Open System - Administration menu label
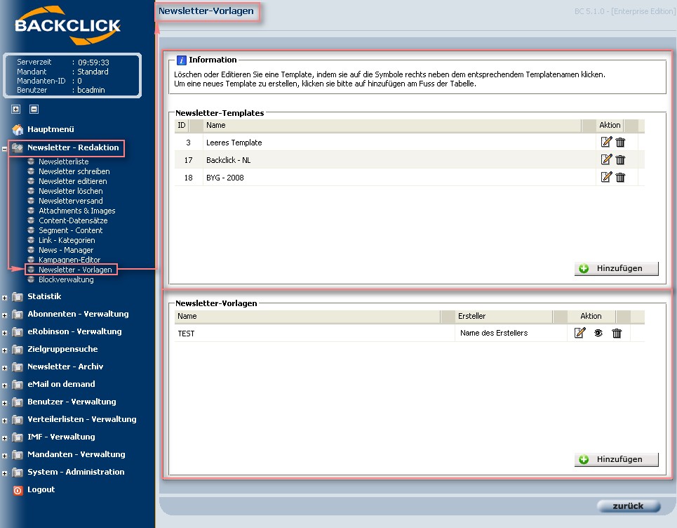This screenshot has height=528, width=677. point(76,472)
